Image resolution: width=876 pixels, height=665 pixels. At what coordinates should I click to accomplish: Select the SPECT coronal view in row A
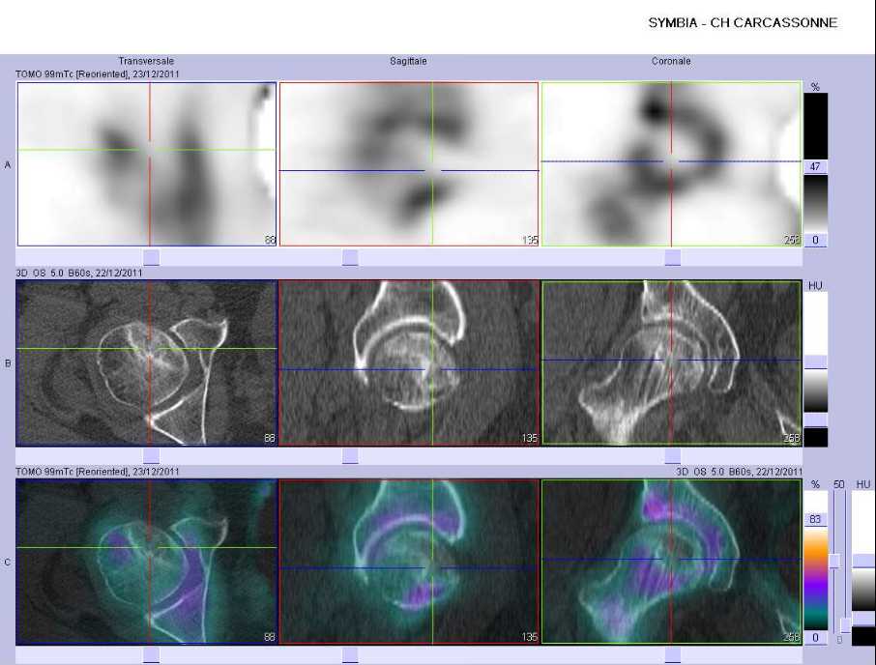tap(672, 164)
